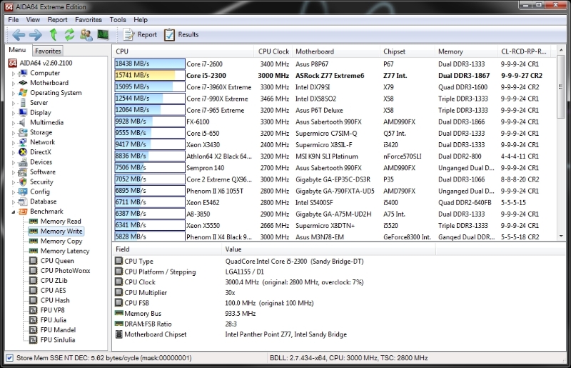Switch to the Favorites sidebar tab

coord(48,51)
